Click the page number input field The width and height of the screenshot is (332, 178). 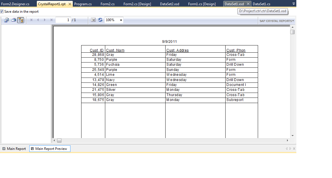click(63, 20)
